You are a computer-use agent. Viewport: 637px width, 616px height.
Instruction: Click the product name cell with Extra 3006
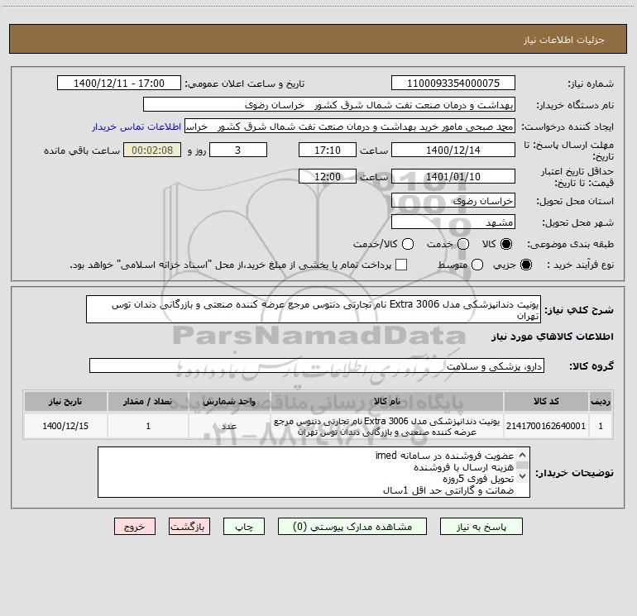[387, 426]
